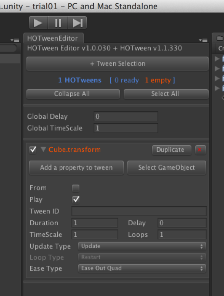Open the left panel's options menu icon

pos(15,40)
